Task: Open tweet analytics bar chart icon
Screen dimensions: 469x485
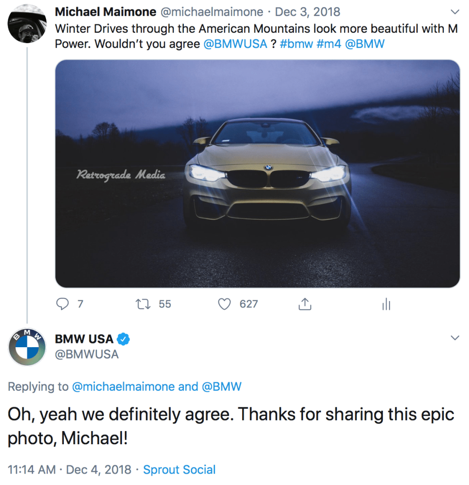Action: click(x=386, y=305)
